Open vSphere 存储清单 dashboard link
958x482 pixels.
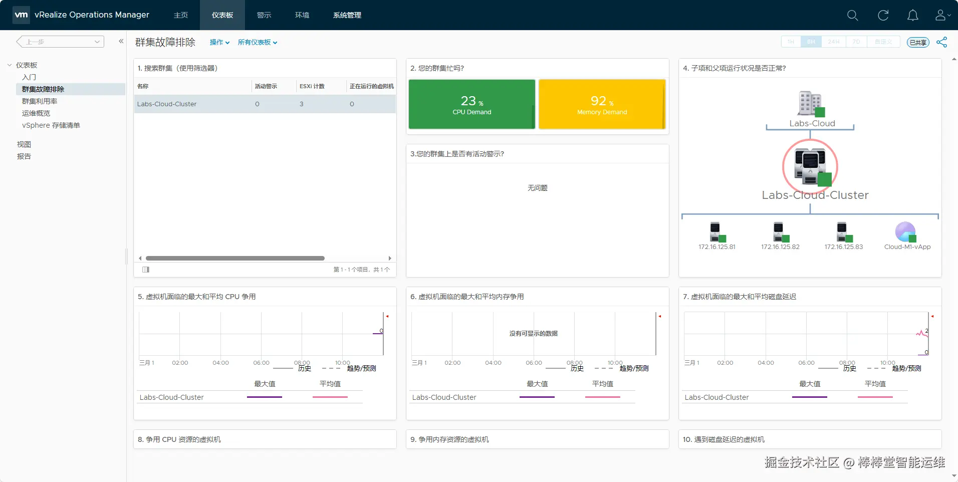pyautogui.click(x=51, y=125)
